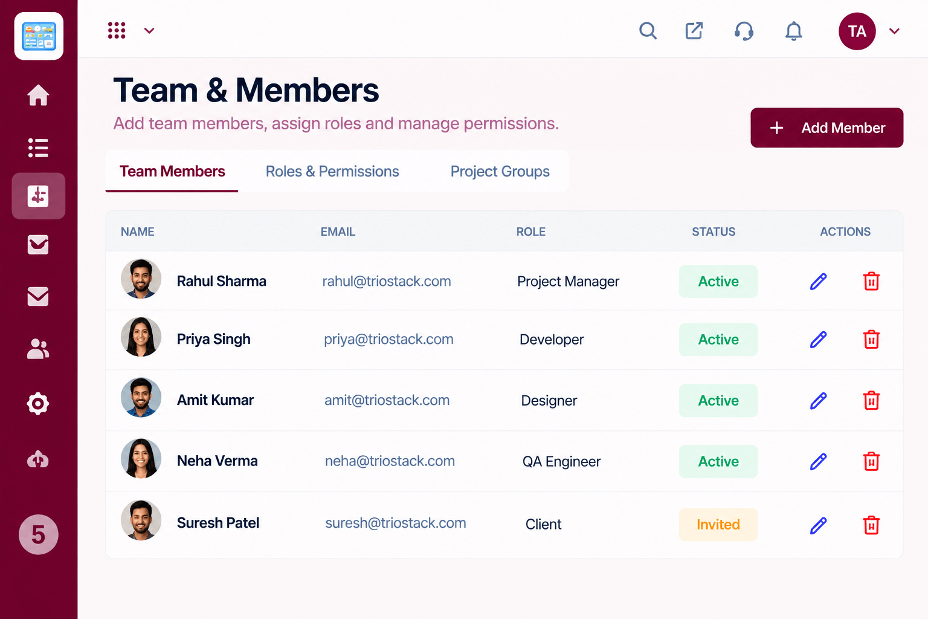Edit Priya Singh's member record

[818, 340]
